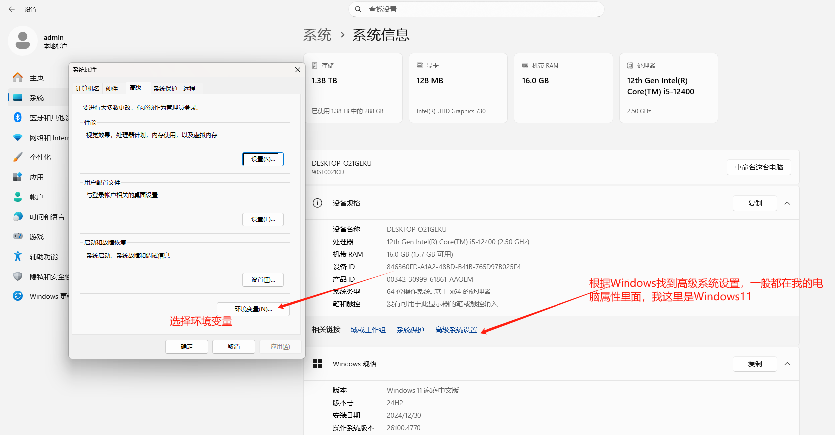Click the 显卡 graphics card tile
The width and height of the screenshot is (835, 435).
point(458,88)
